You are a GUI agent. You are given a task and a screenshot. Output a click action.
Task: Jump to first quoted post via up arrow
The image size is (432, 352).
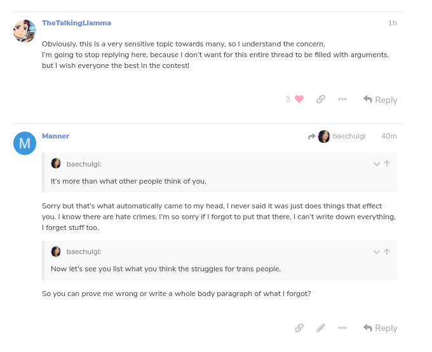387,163
